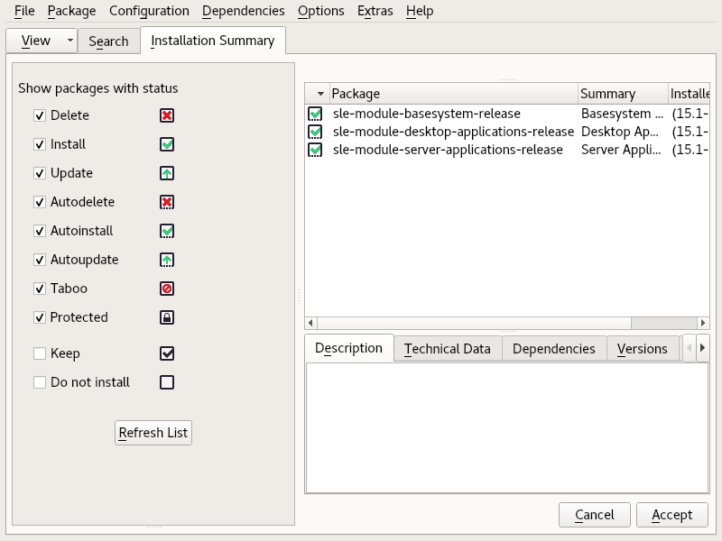
Task: Open the View dropdown arrow
Action: [x=70, y=41]
